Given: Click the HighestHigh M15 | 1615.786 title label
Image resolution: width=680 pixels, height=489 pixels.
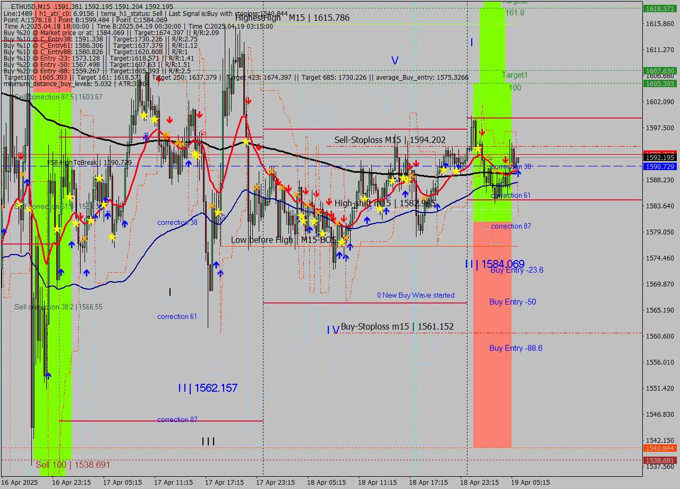Looking at the screenshot, I should 291,18.
